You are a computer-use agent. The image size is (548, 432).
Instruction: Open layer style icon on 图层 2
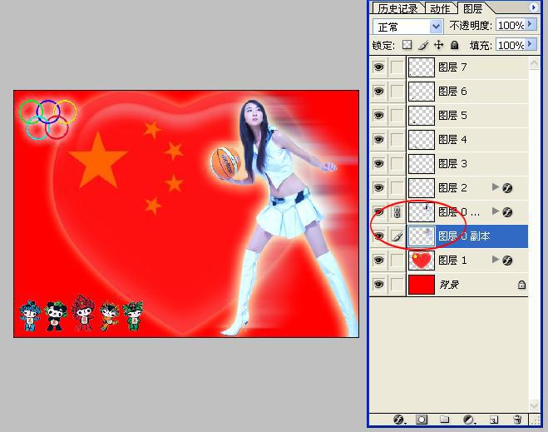507,188
